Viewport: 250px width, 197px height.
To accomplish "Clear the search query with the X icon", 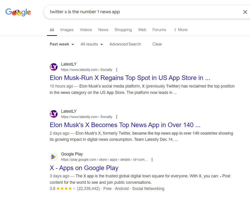I will coord(245,12).
